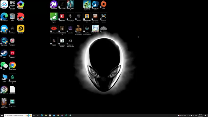Open Cortana circle on the taskbar
208x117 pixels.
(x=34, y=115)
